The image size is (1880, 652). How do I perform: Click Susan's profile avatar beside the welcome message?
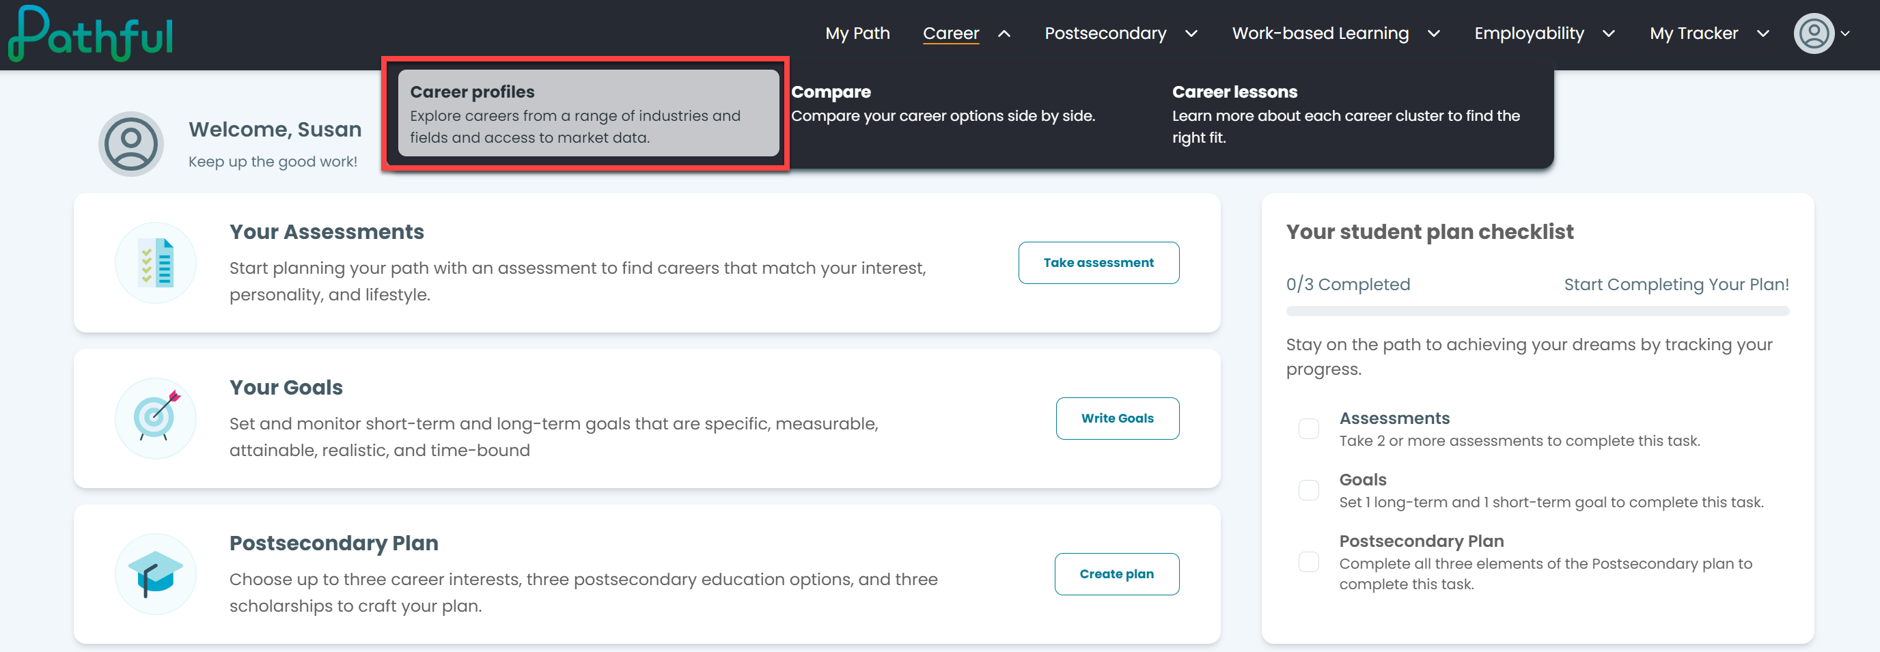[x=130, y=143]
